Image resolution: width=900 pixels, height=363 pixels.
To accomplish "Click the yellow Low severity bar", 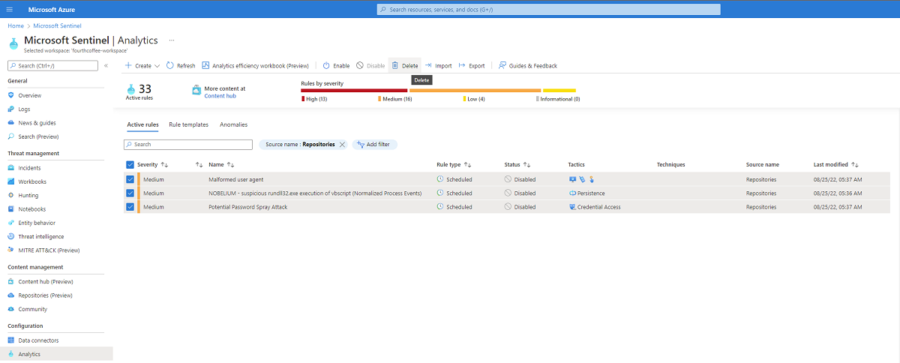I will 559,90.
